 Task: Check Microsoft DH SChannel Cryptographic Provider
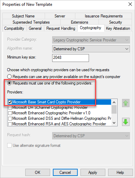click(x=10, y=107)
